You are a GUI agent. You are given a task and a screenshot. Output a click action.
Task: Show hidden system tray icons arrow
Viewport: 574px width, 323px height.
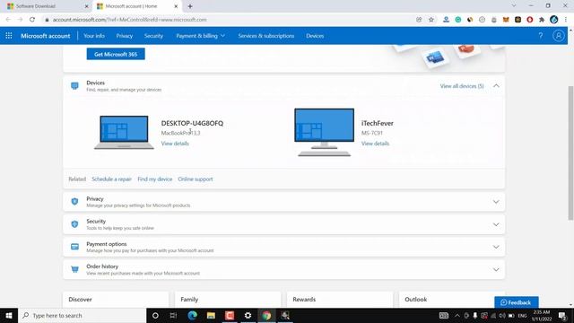click(457, 315)
